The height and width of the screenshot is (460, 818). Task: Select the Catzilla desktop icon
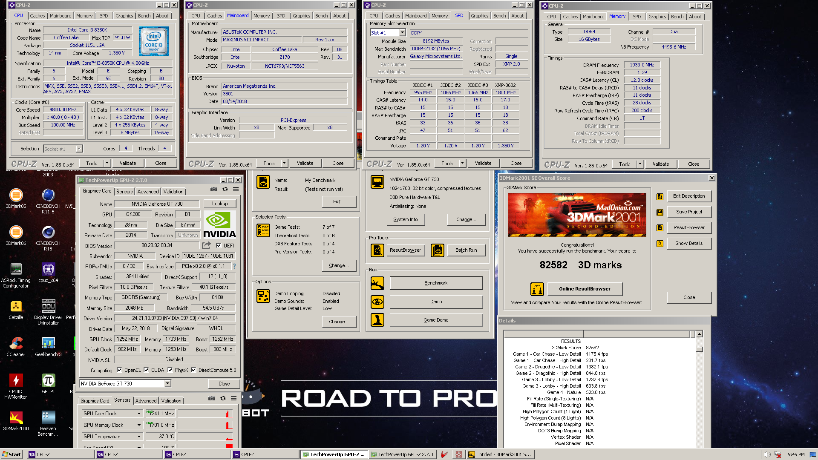[x=16, y=310]
